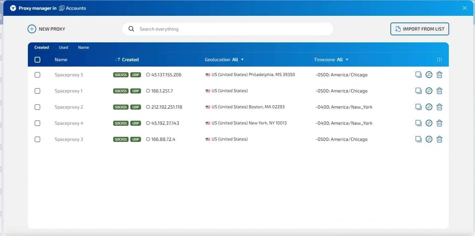Duplicate the Spaceproxy 3 proxy
The width and height of the screenshot is (475, 236).
click(418, 139)
